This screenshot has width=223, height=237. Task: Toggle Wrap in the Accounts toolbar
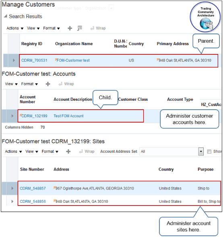click(x=66, y=84)
